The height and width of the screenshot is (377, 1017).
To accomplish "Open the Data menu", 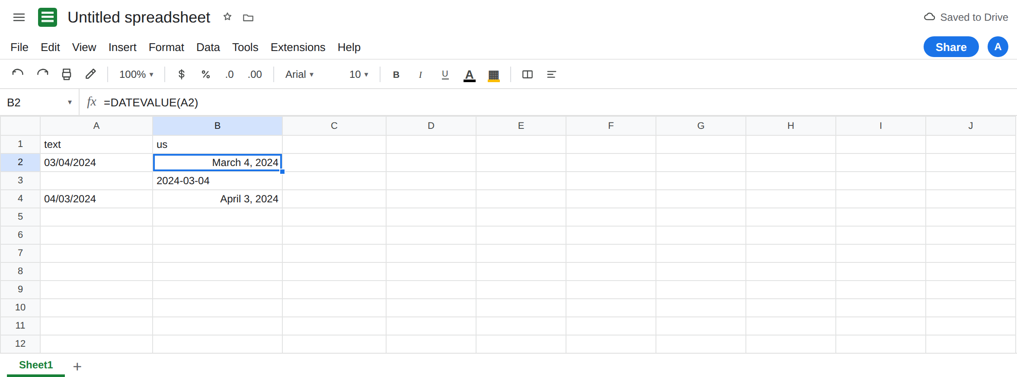I will 208,47.
